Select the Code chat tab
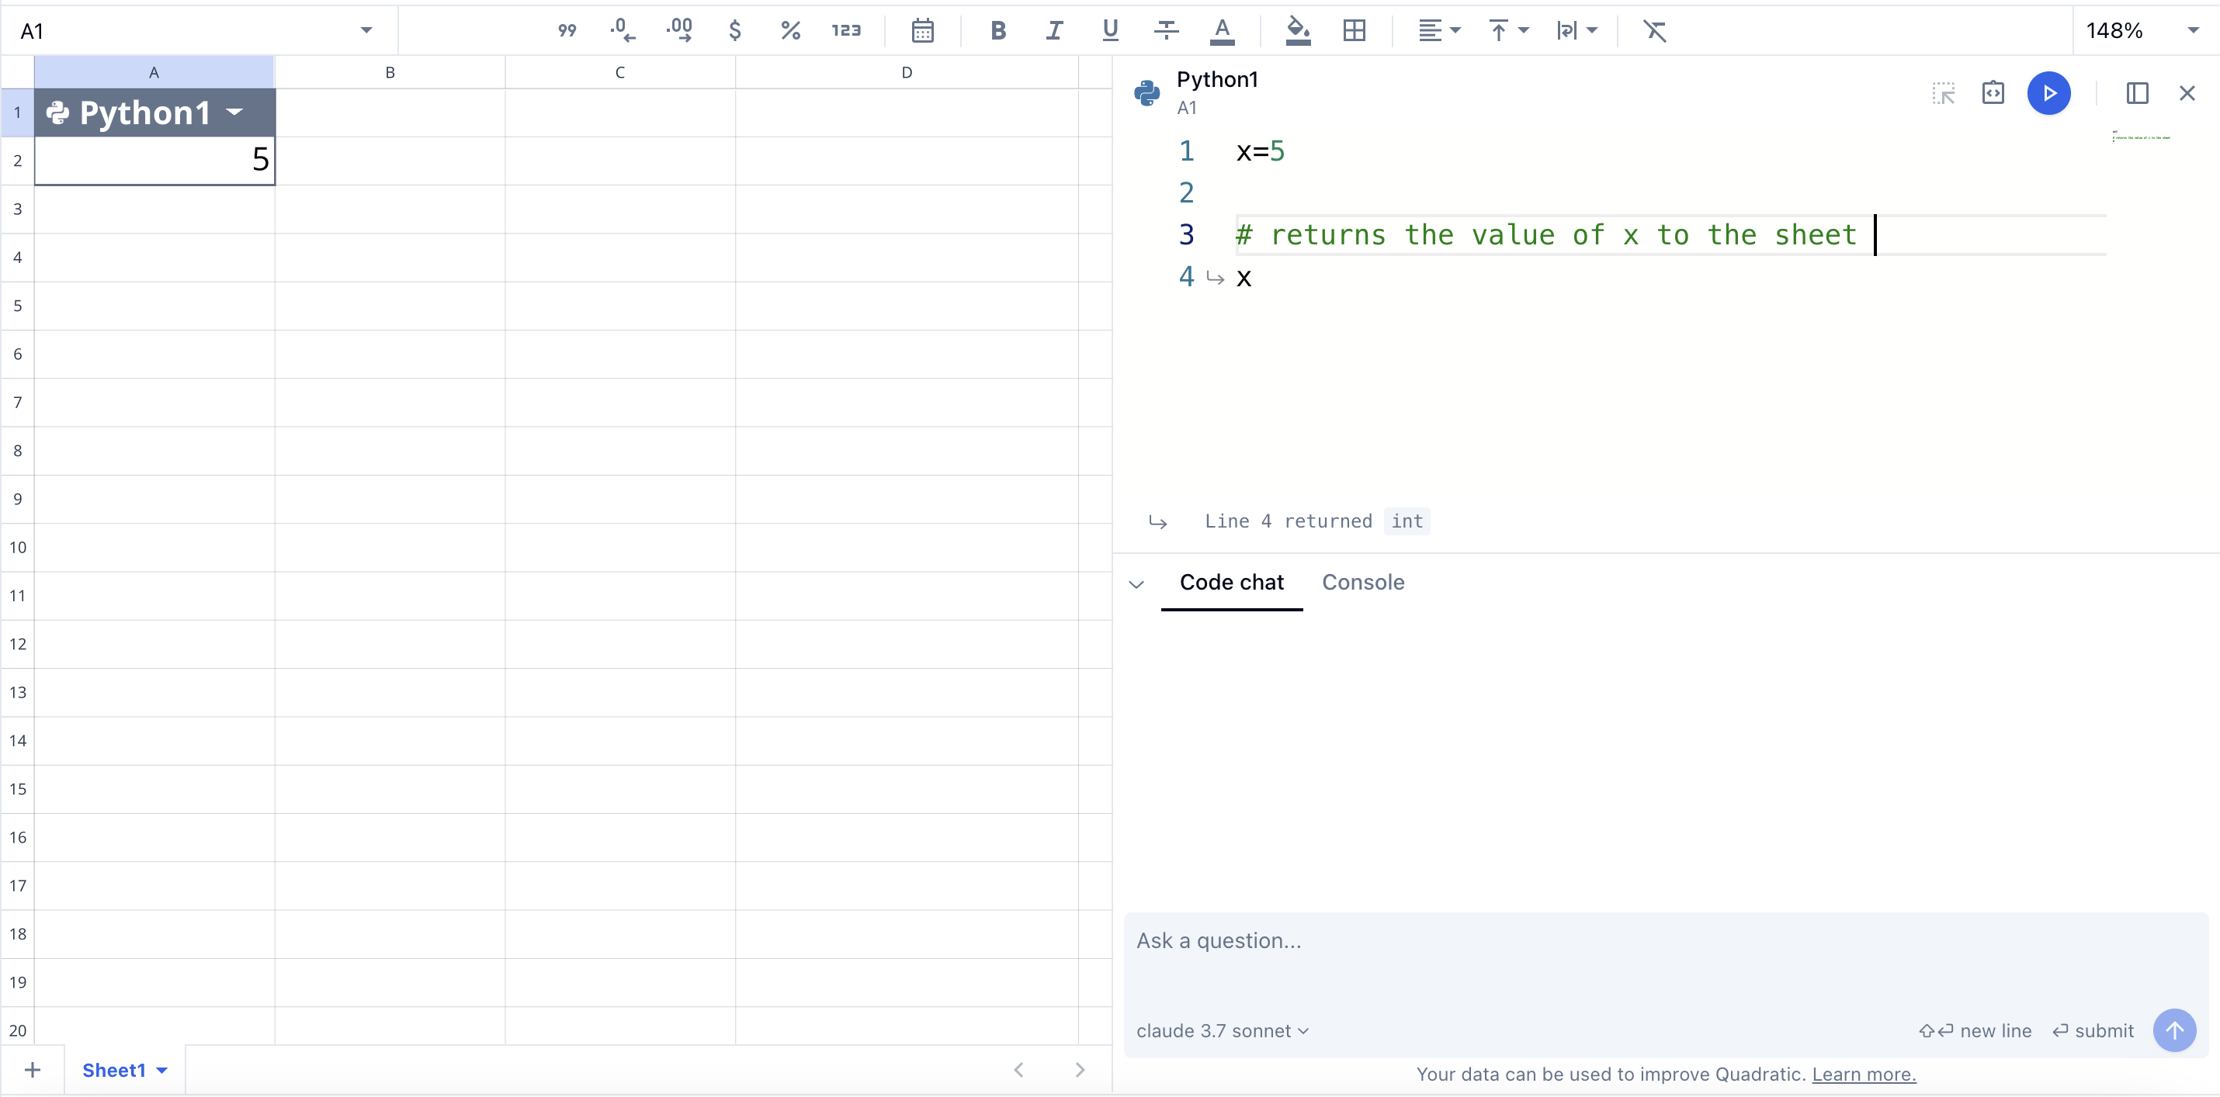This screenshot has width=2220, height=1097. click(1230, 582)
